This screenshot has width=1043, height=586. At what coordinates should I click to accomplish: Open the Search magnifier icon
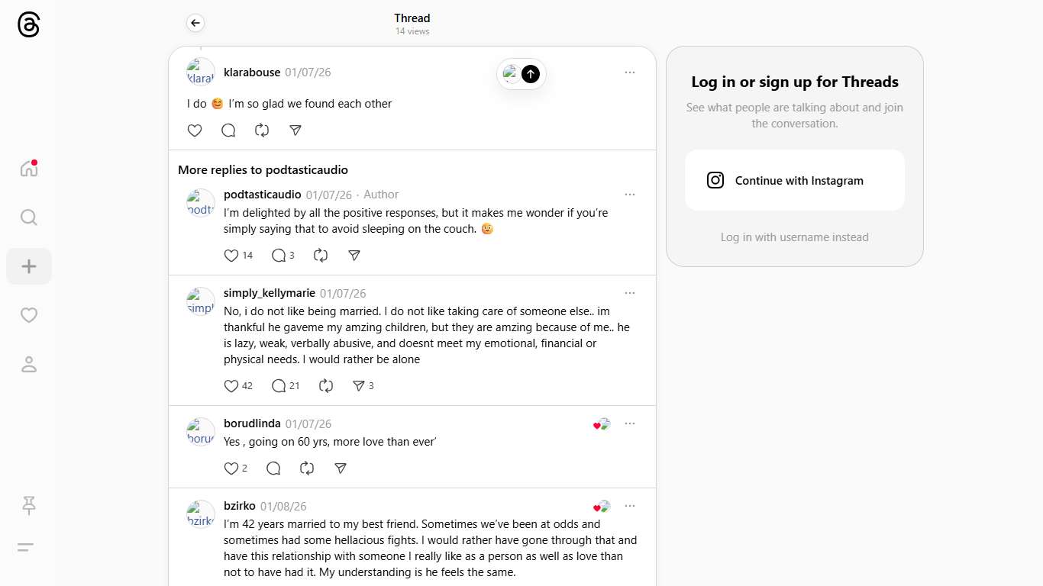point(29,217)
